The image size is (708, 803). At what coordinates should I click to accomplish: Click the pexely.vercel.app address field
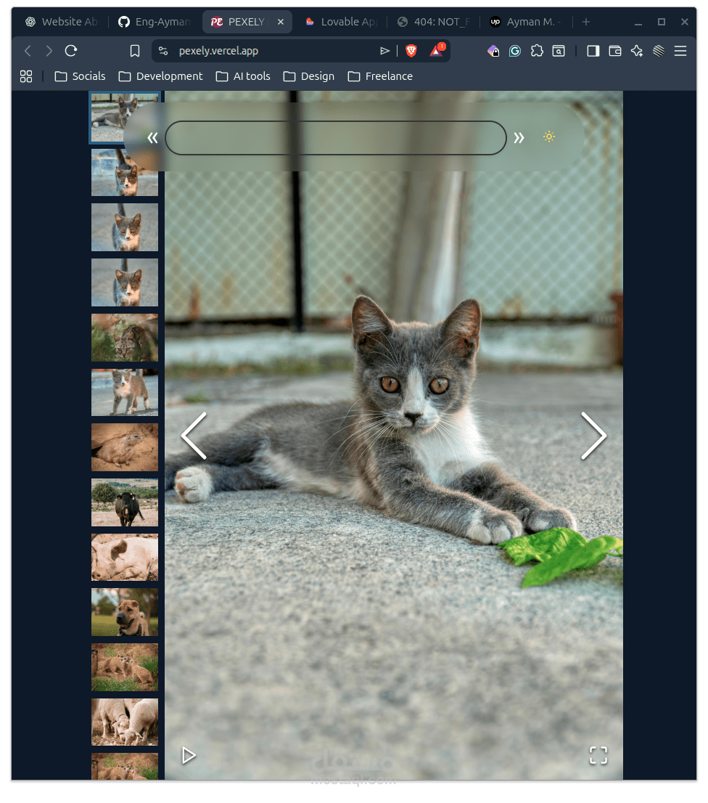click(218, 51)
